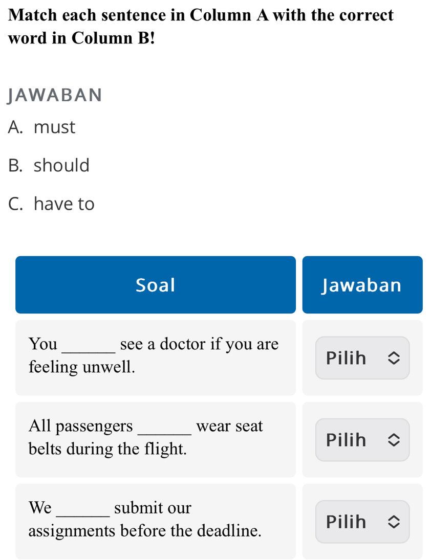Open the Pilih dropdown for seat belts sentence
The image size is (431, 560).
(x=362, y=440)
